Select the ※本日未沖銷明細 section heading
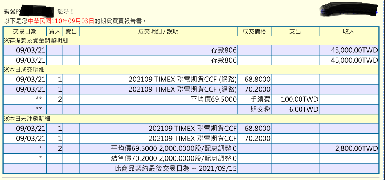This screenshot has width=385, height=181. pos(27,119)
